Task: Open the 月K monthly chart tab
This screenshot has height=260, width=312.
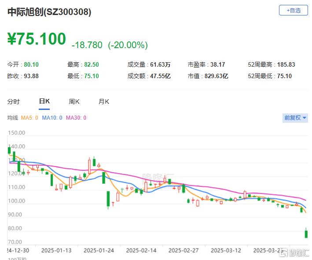Action: (x=104, y=102)
